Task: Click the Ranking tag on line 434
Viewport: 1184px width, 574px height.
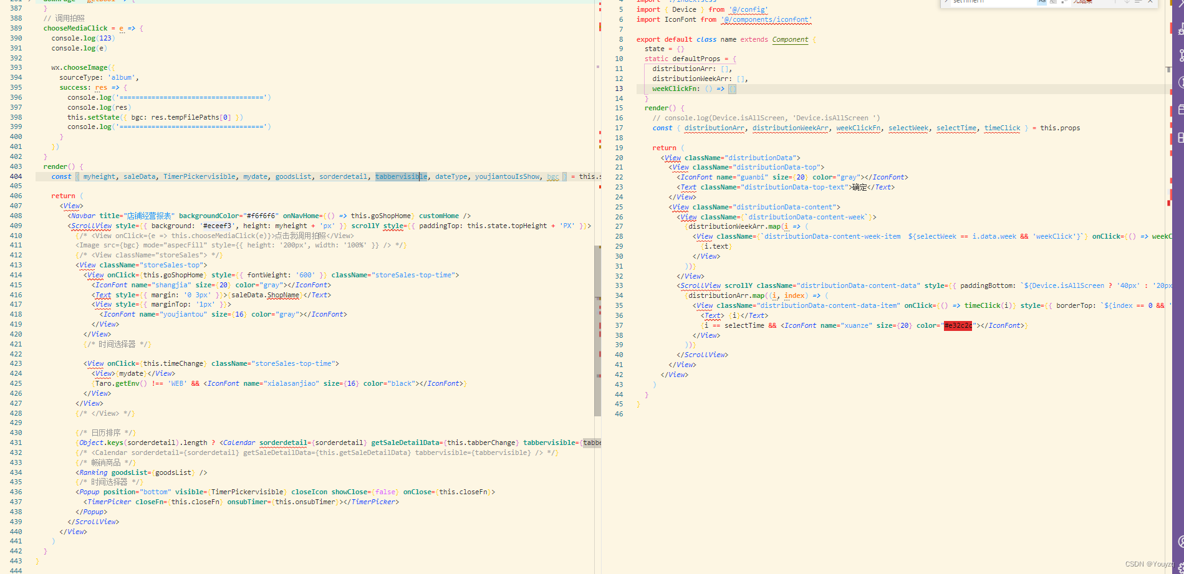Action: [x=94, y=473]
